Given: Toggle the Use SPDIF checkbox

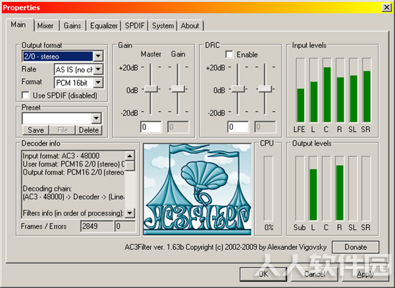Looking at the screenshot, I should coord(26,95).
